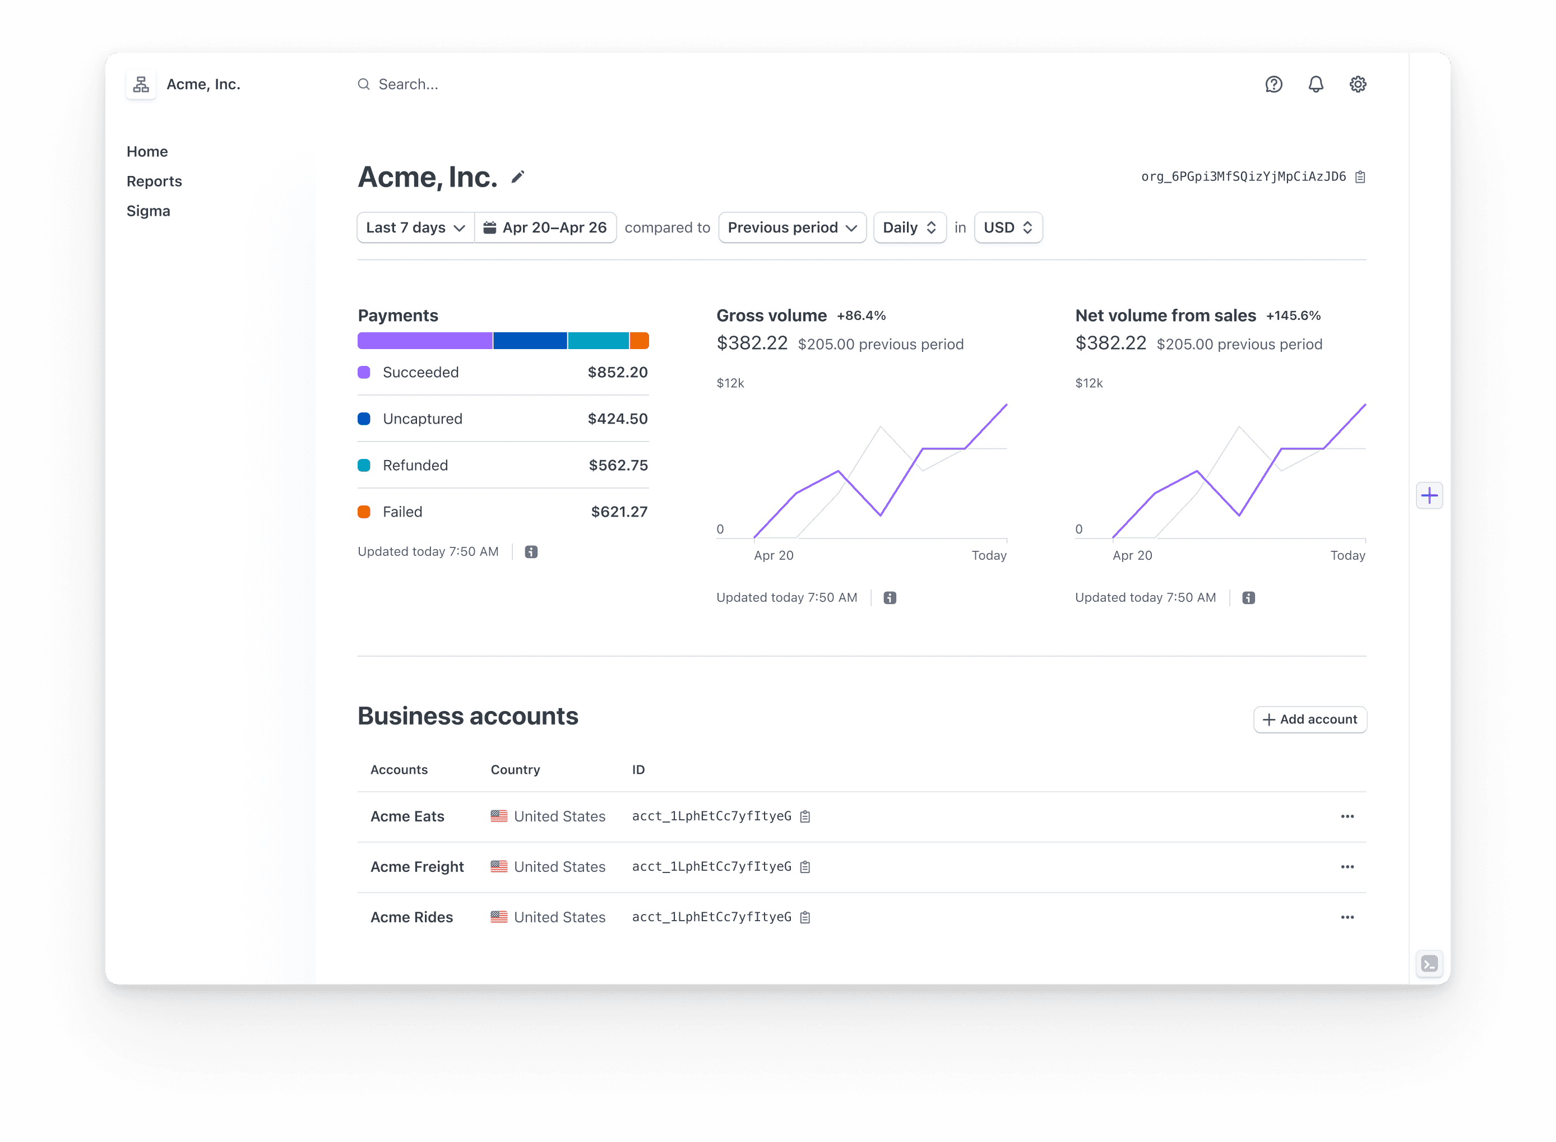Copy the Acme Eats account ID
1556x1142 pixels.
click(x=805, y=816)
